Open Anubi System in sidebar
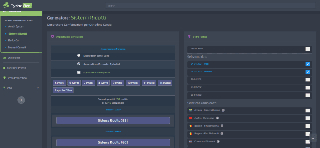This screenshot has height=148, width=320. (x=16, y=27)
